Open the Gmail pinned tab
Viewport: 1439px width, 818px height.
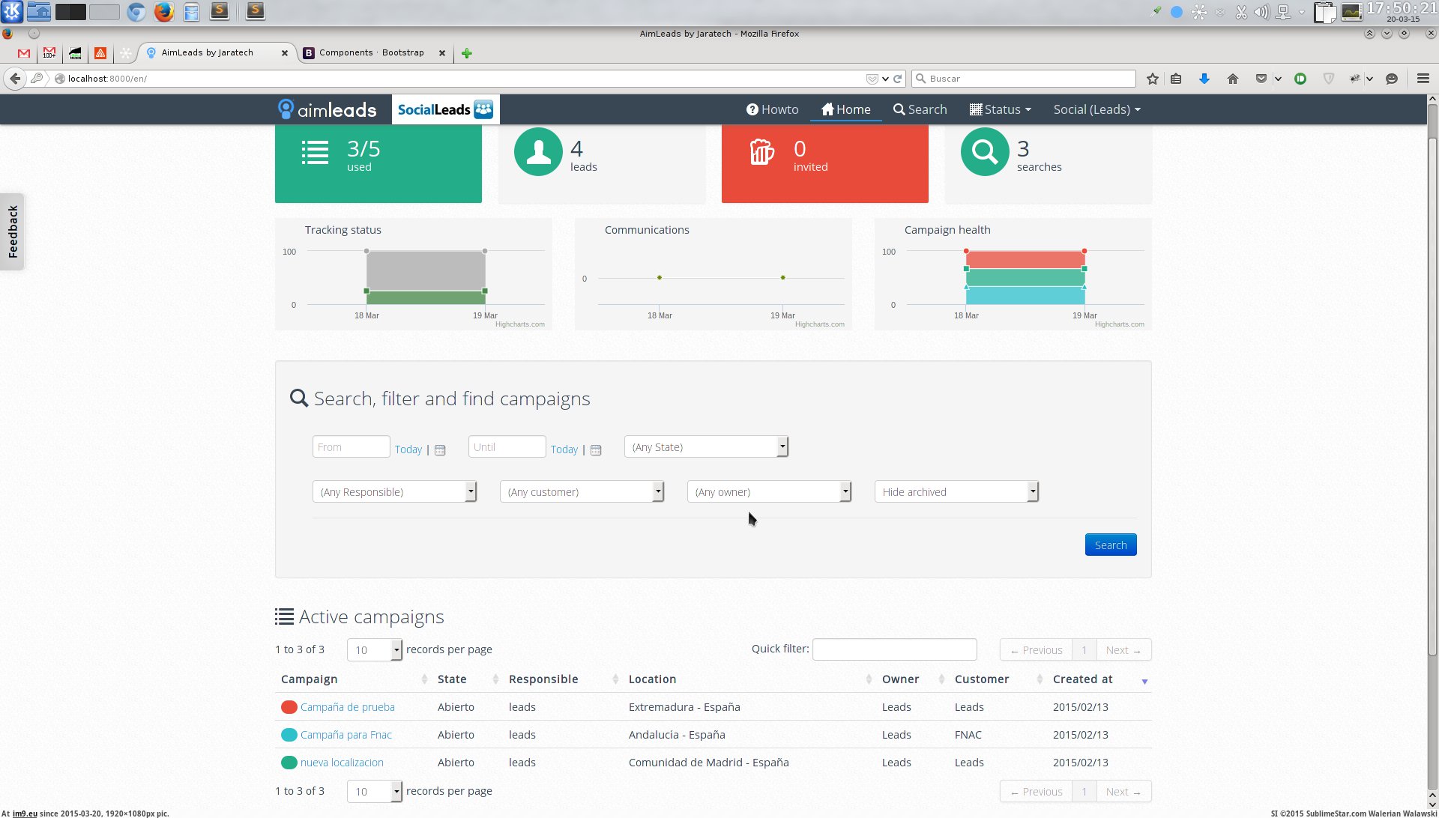pyautogui.click(x=24, y=53)
